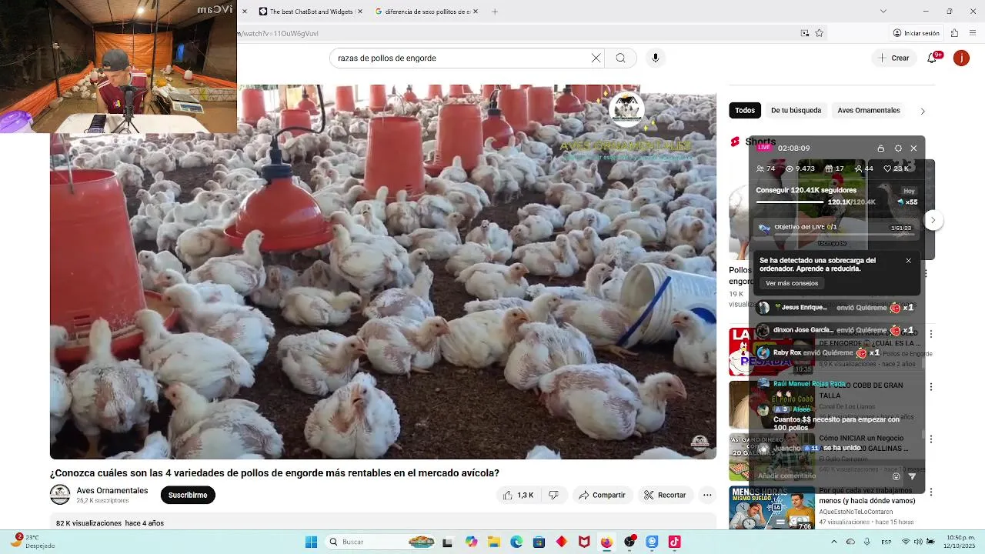Show next Shorts with arrow
The width and height of the screenshot is (985, 554).
pyautogui.click(x=933, y=220)
